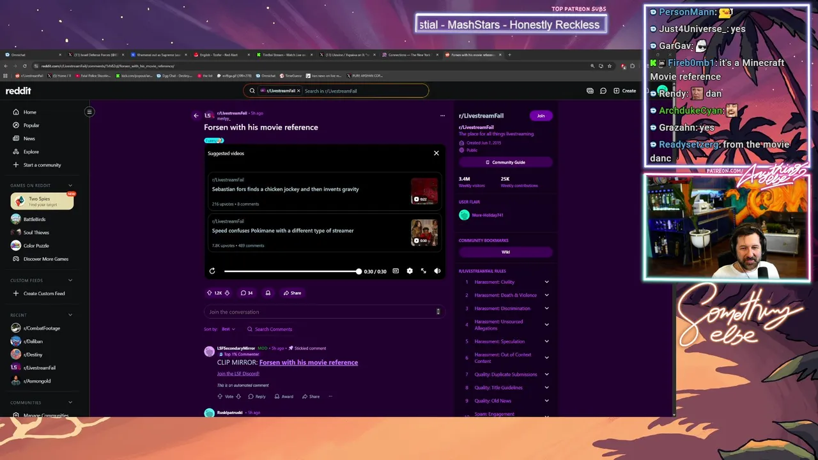Image resolution: width=818 pixels, height=460 pixels.
Task: Close the Suggested videos overlay
Action: 436,153
